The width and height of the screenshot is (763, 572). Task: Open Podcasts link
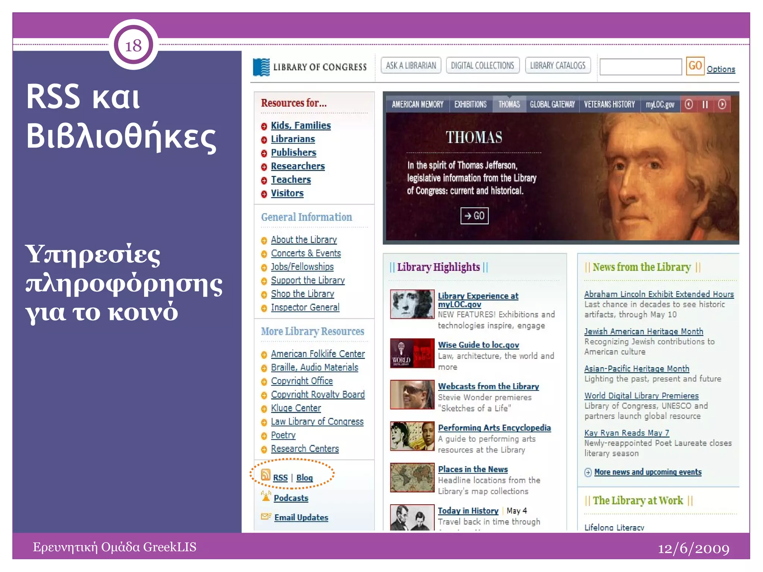point(291,498)
